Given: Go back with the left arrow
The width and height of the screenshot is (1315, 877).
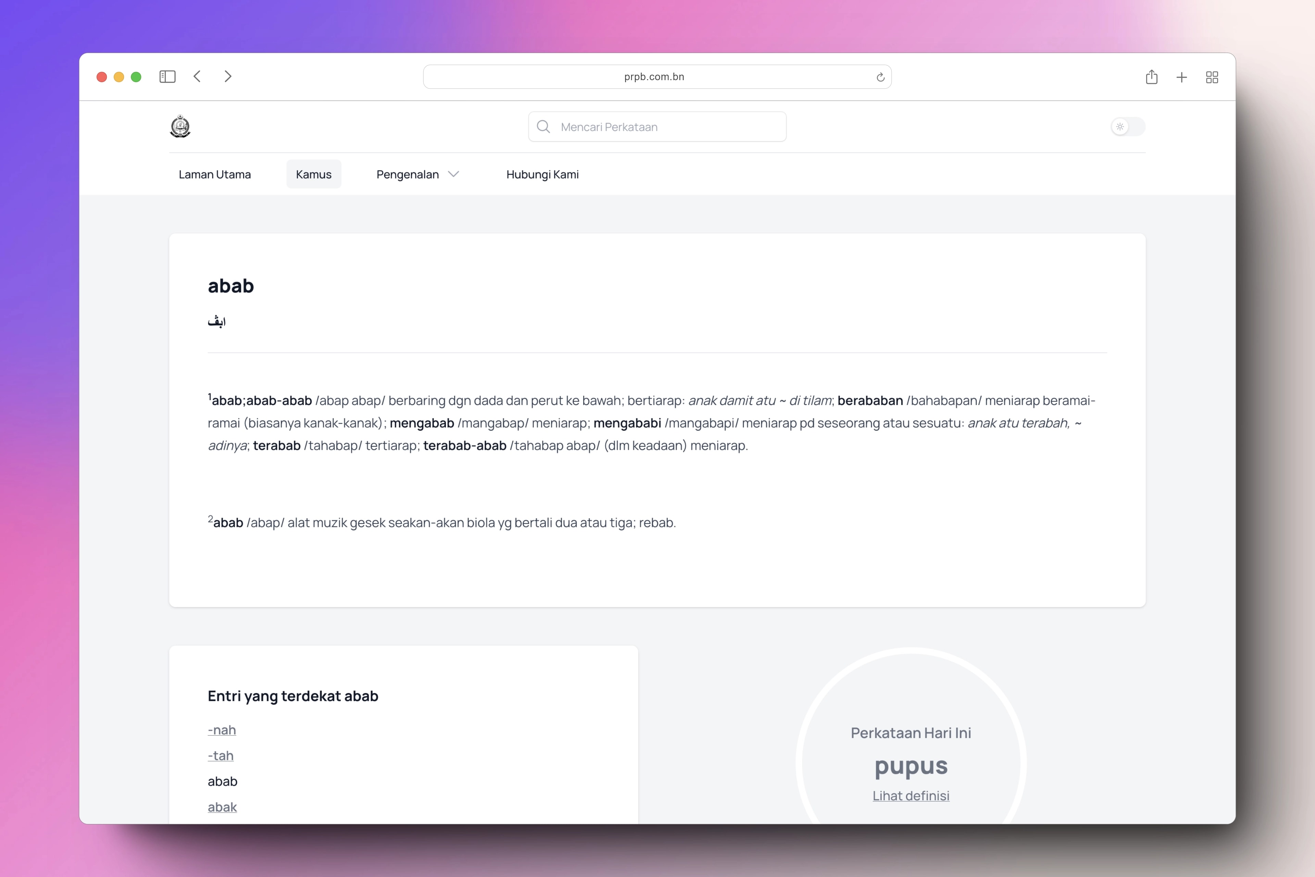Looking at the screenshot, I should (197, 77).
